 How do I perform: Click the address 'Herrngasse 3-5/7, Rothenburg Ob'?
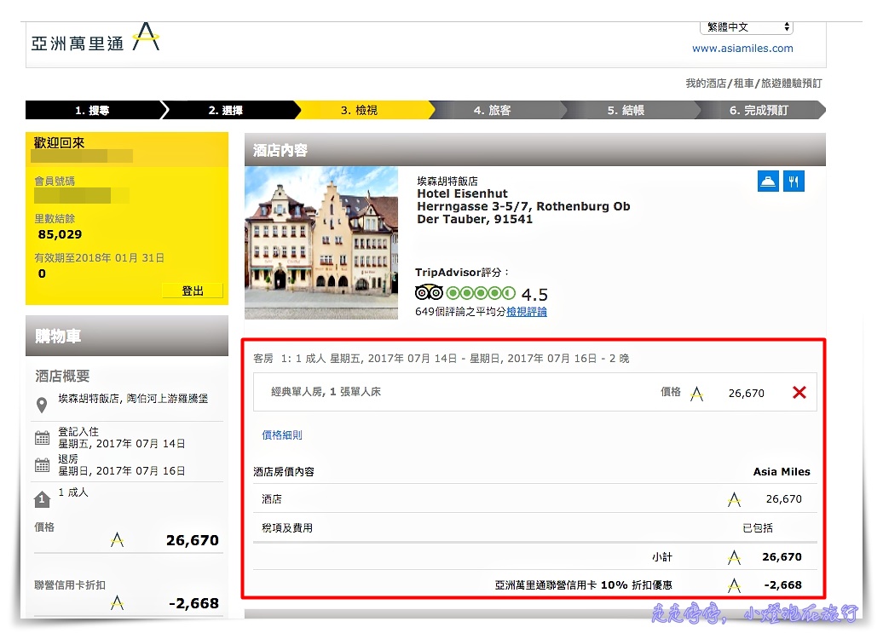(523, 207)
